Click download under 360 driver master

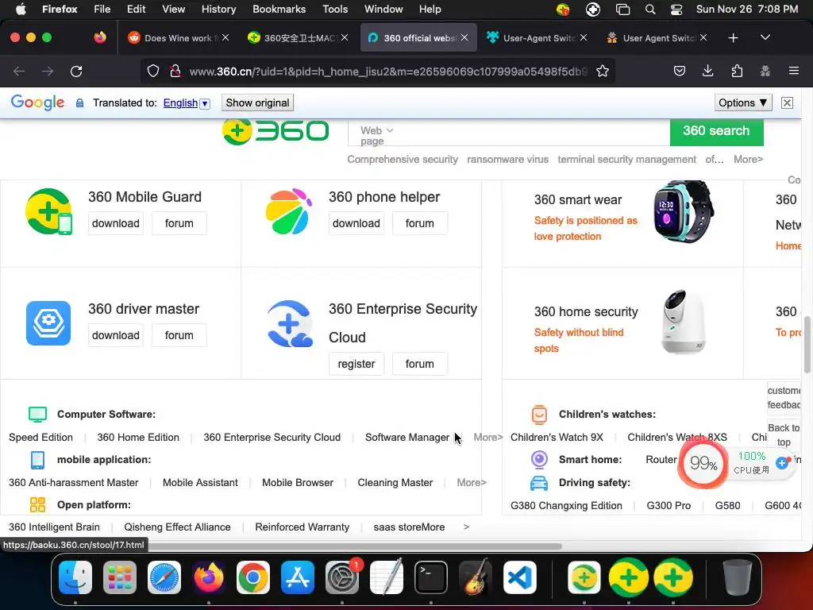point(116,336)
